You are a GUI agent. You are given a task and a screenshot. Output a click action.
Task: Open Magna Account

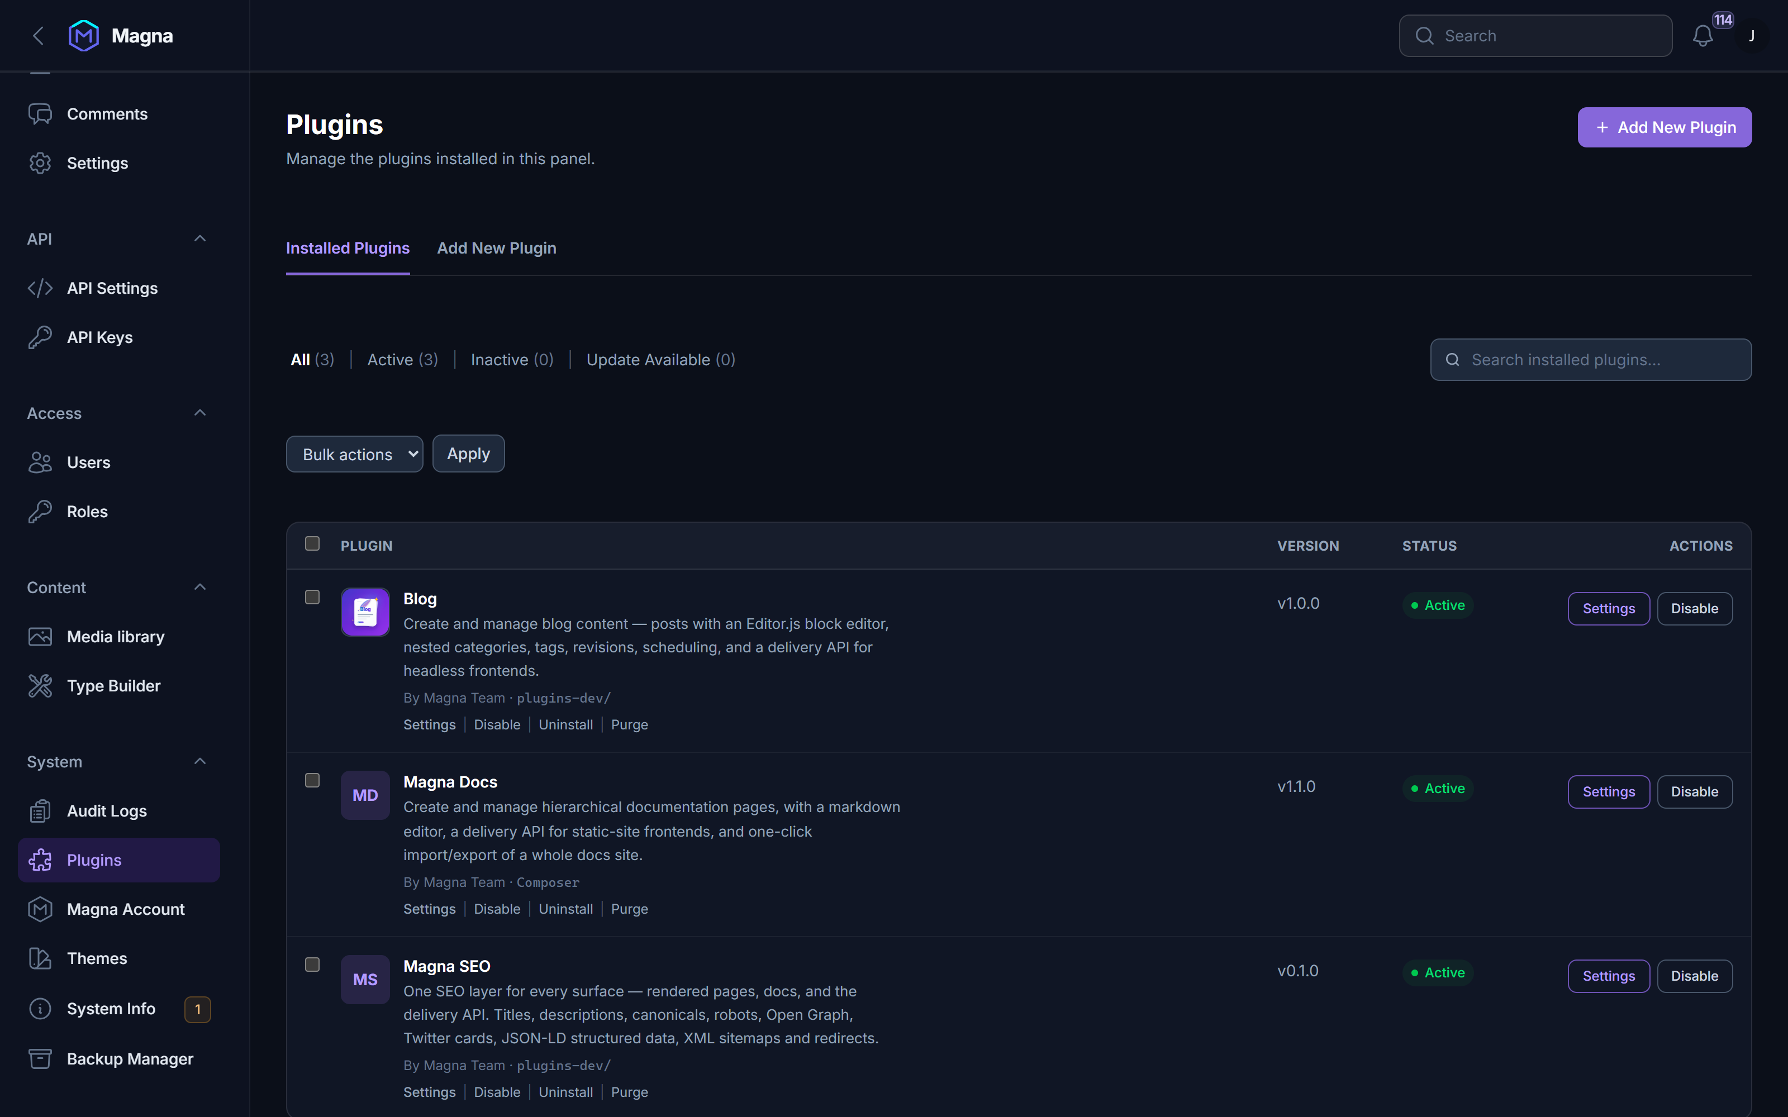pos(119,909)
